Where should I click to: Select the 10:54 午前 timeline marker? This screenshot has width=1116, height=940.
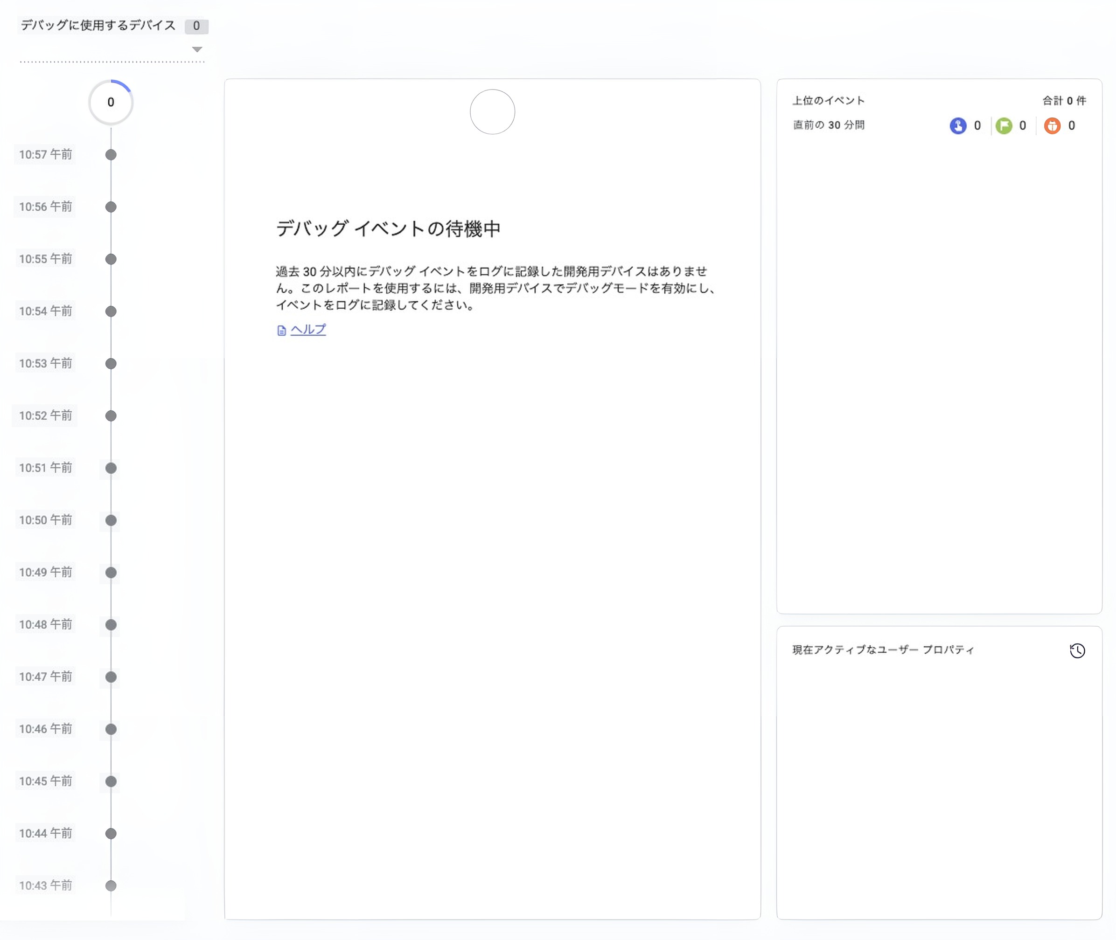point(111,311)
